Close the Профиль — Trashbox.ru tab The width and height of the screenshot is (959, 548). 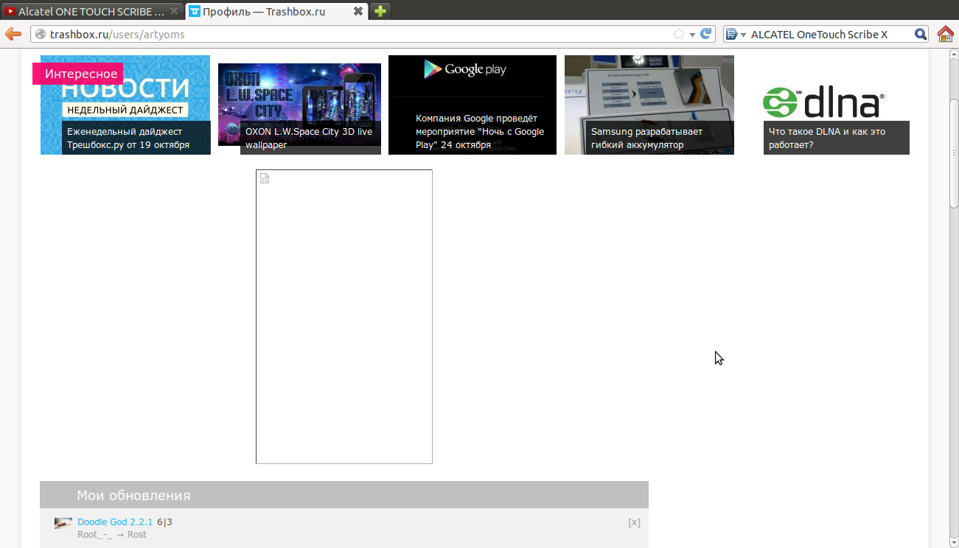pyautogui.click(x=358, y=11)
